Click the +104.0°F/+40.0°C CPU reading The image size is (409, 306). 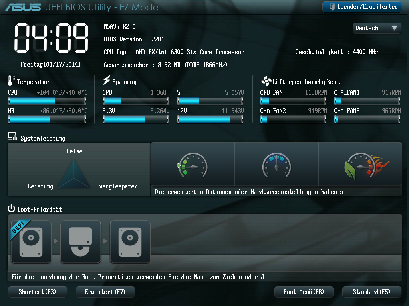click(x=62, y=92)
